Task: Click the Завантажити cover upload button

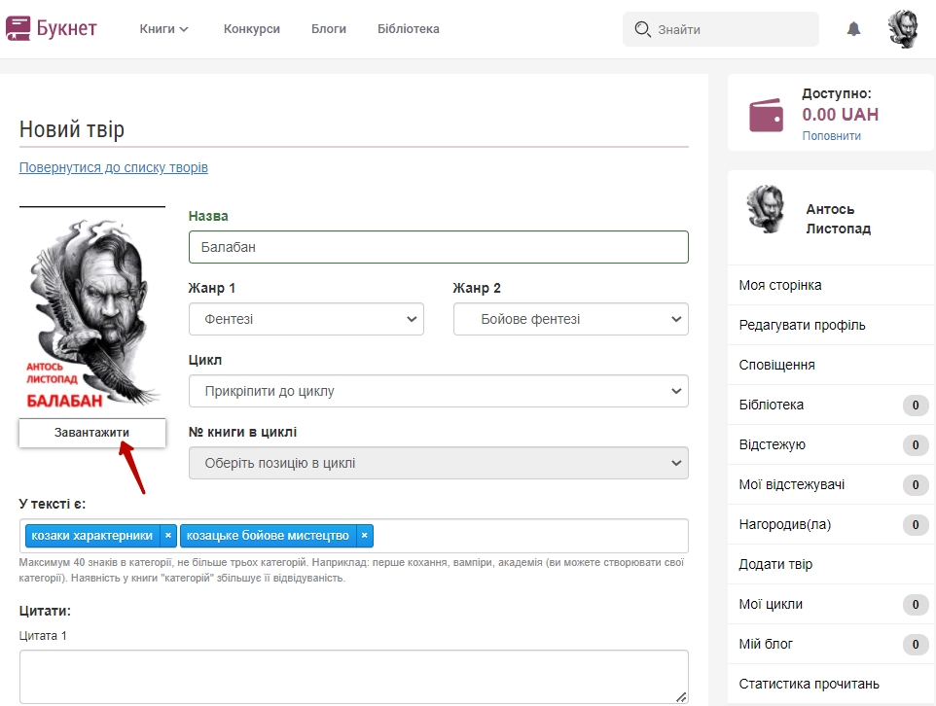Action: tap(91, 433)
